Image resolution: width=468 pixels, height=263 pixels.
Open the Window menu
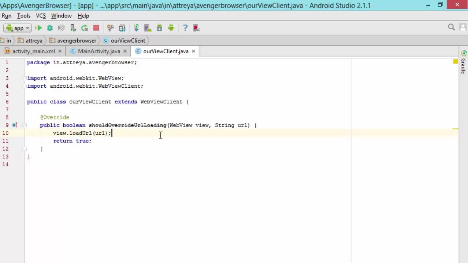pos(61,16)
